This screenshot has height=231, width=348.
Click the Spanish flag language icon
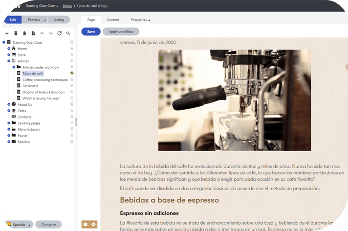pos(9,224)
